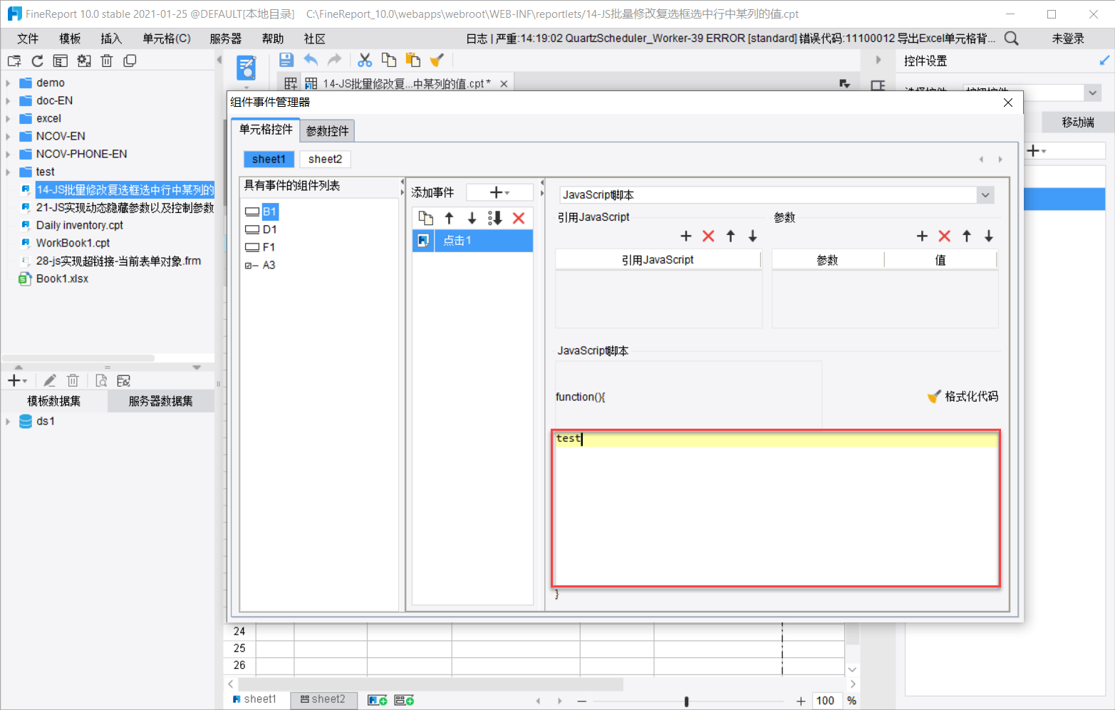Remove the selected parameter with the red X
The width and height of the screenshot is (1115, 710).
[x=944, y=236]
